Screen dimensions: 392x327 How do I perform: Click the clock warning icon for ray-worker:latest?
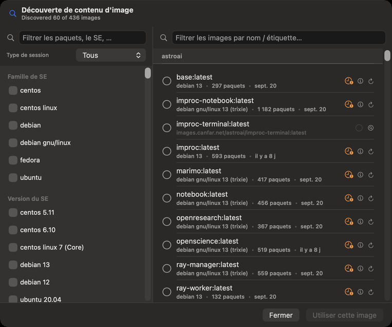coord(349,292)
